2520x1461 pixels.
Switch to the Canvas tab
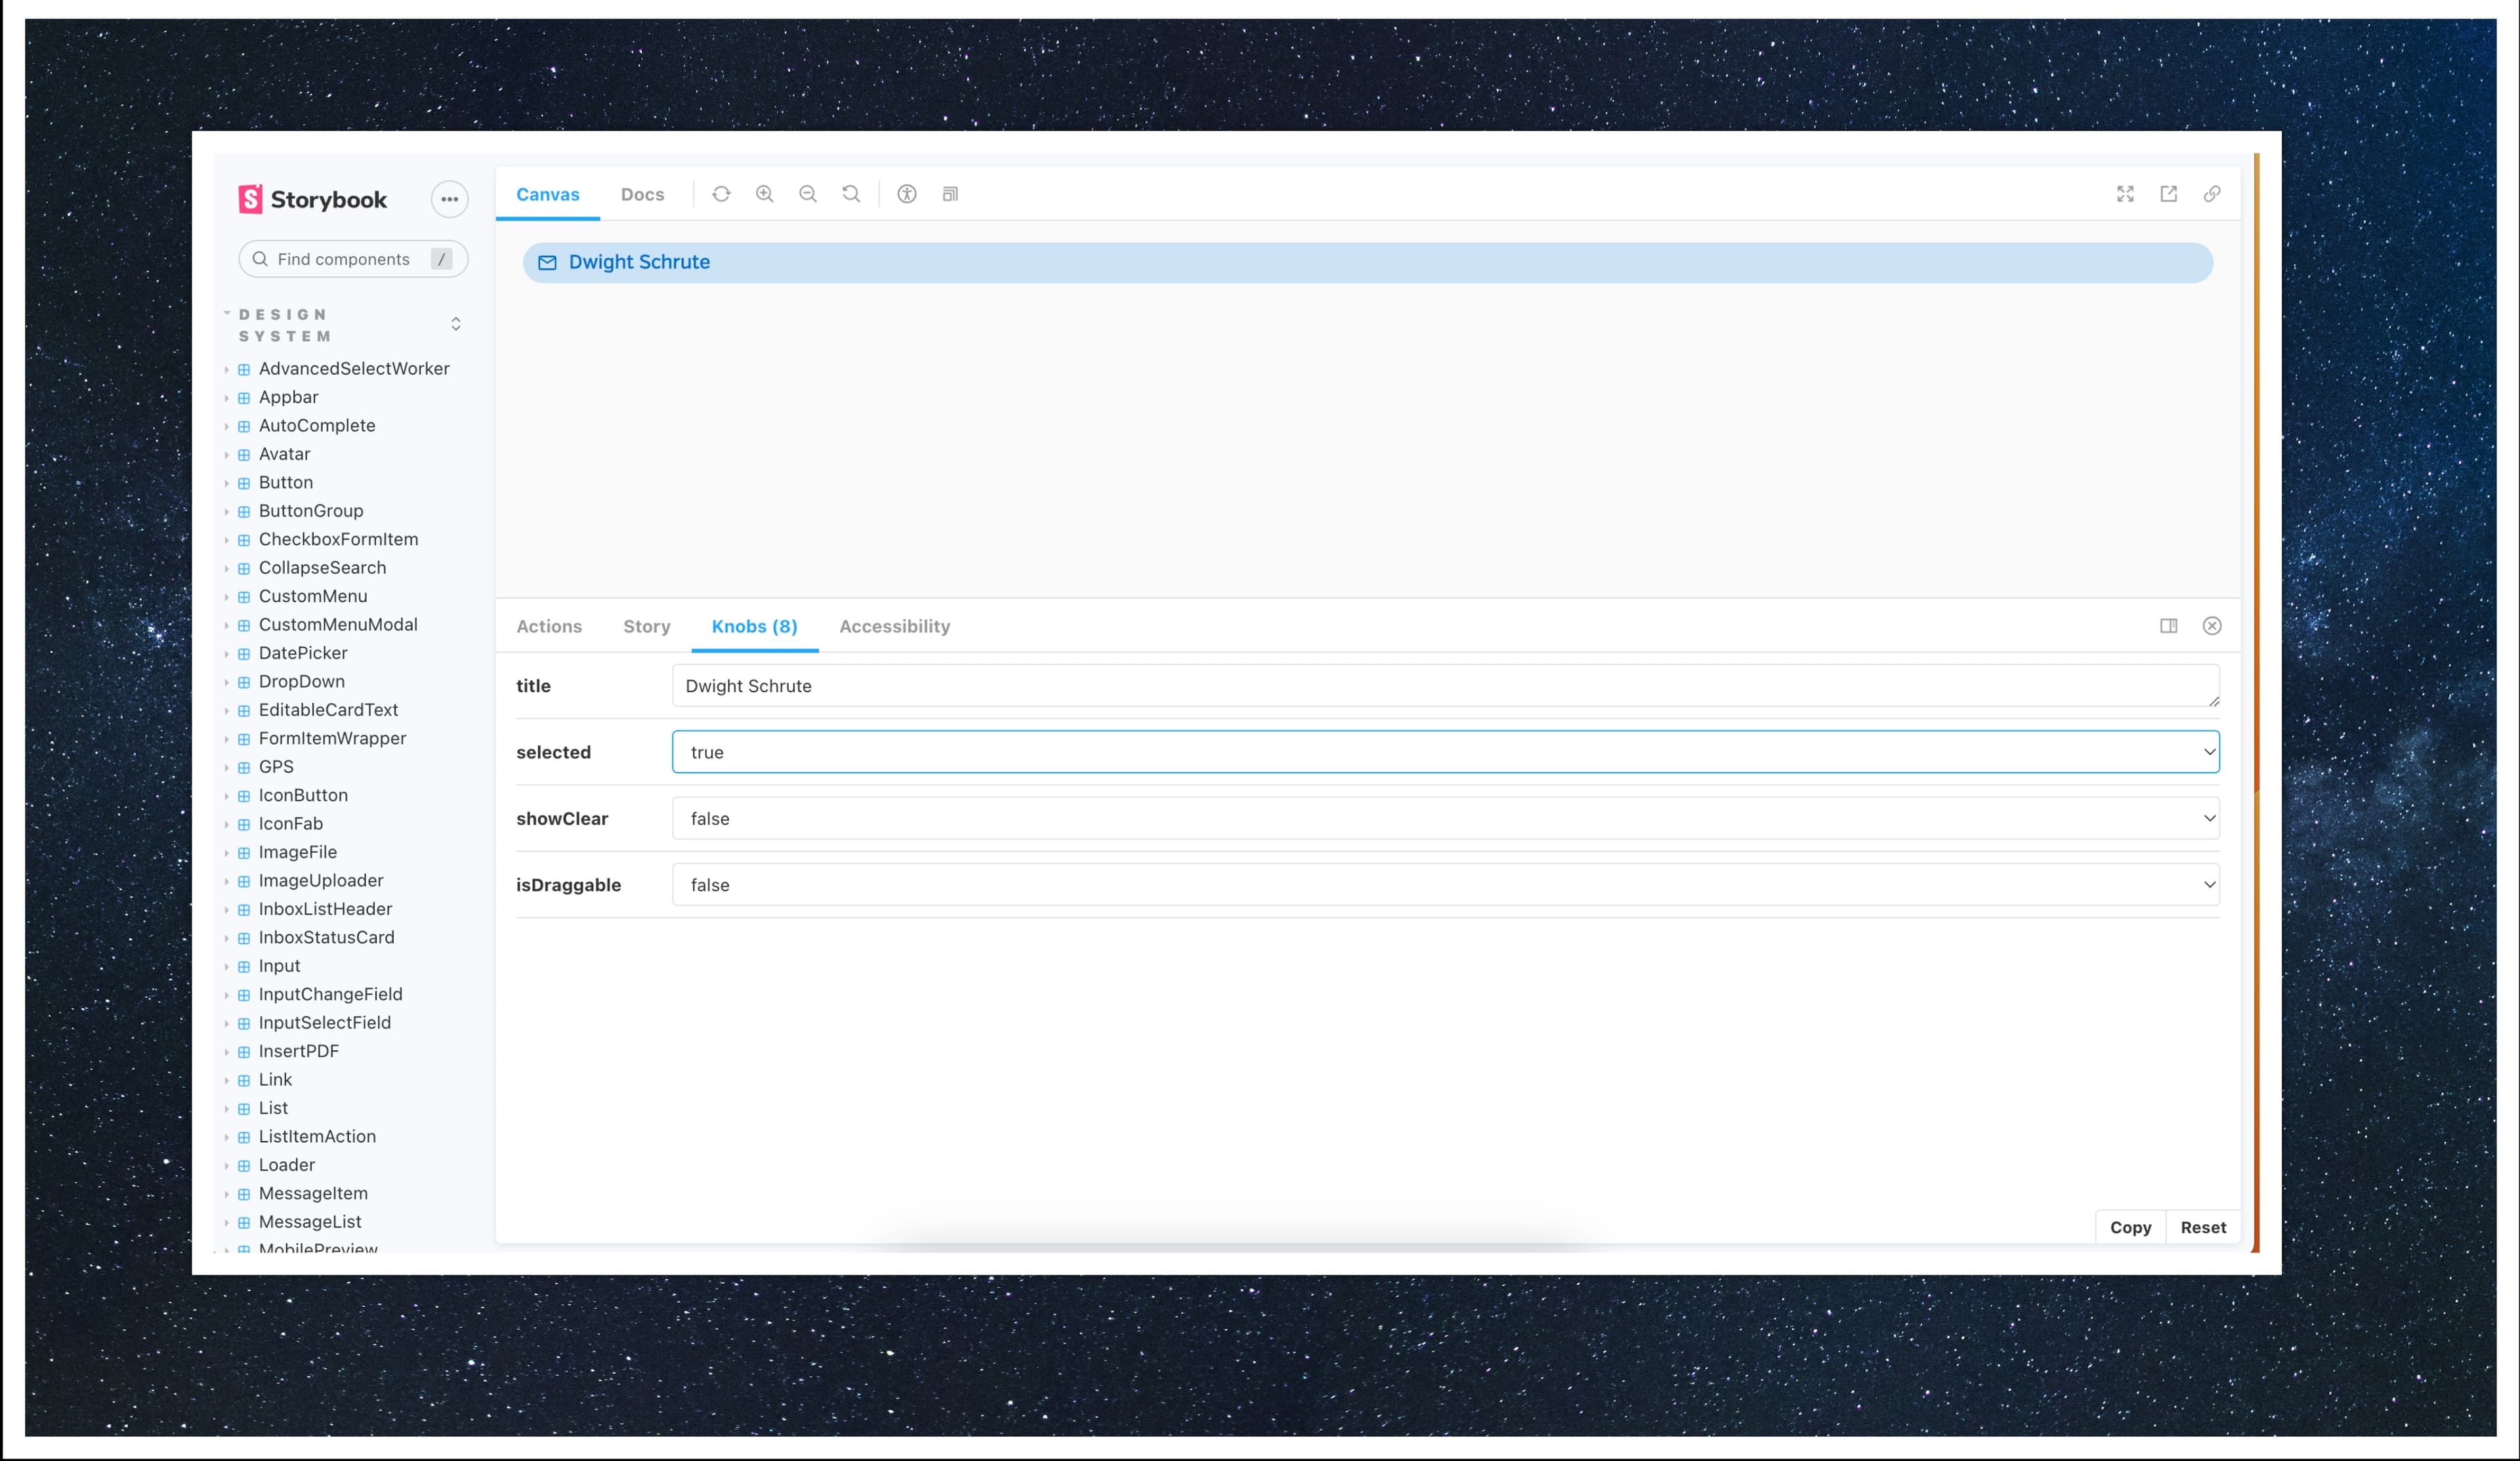(548, 194)
